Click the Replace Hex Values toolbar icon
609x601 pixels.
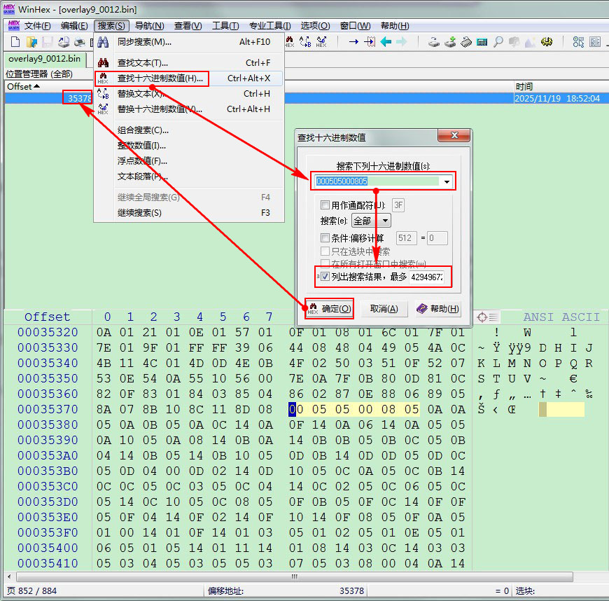click(x=321, y=41)
